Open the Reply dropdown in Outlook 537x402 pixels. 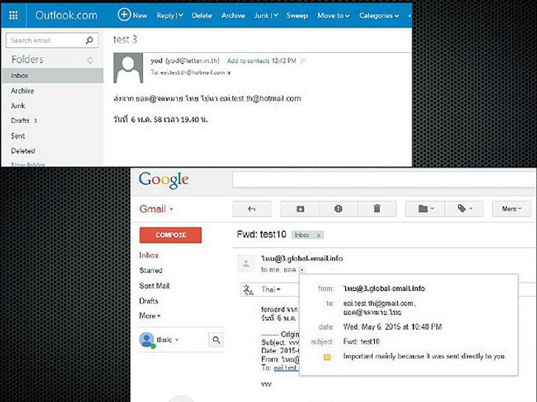(181, 15)
